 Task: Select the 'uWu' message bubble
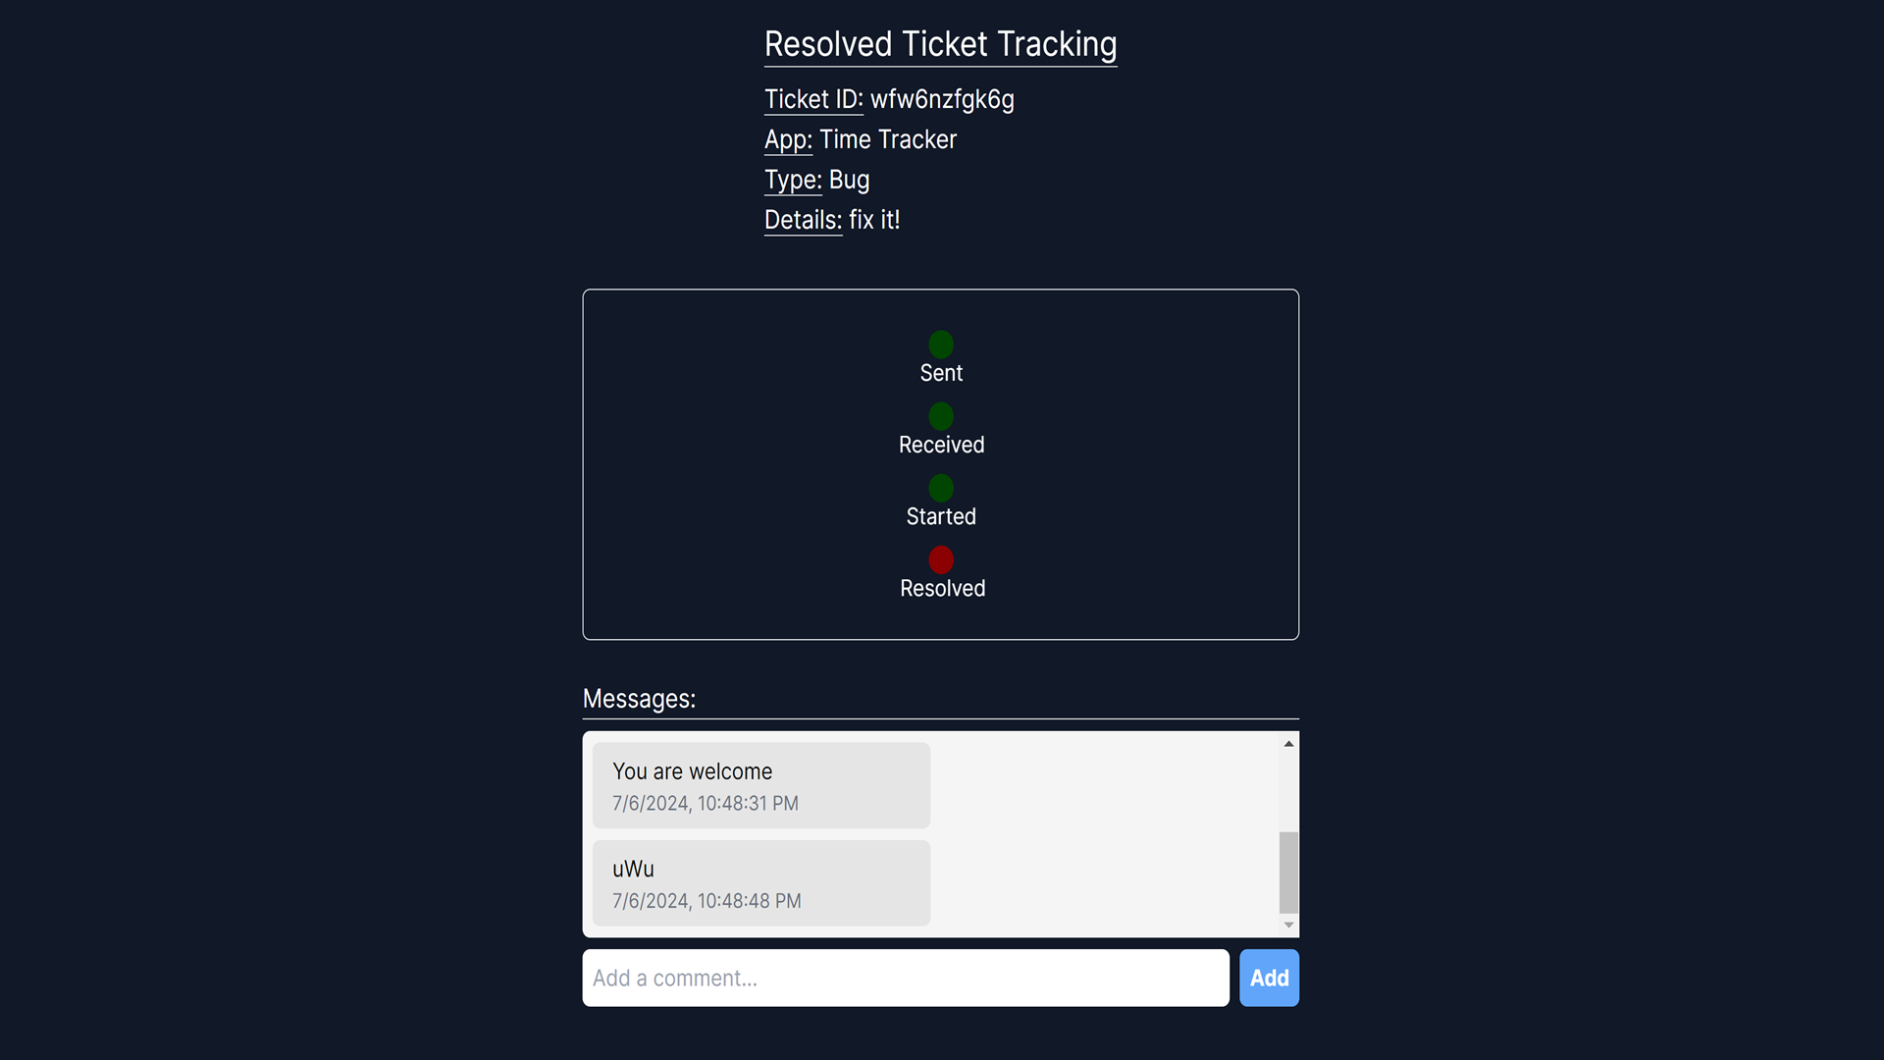pos(760,882)
